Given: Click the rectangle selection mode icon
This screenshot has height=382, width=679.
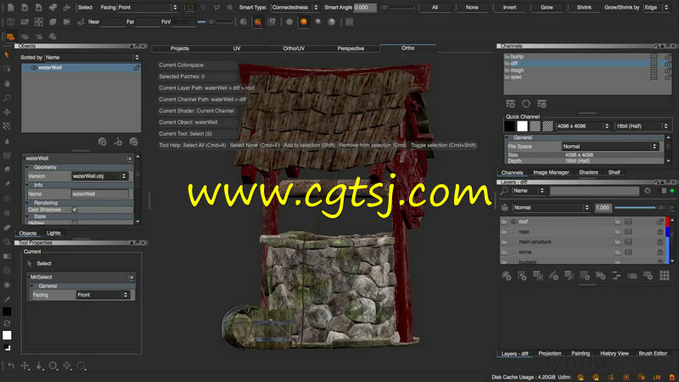Looking at the screenshot, I should (x=189, y=8).
